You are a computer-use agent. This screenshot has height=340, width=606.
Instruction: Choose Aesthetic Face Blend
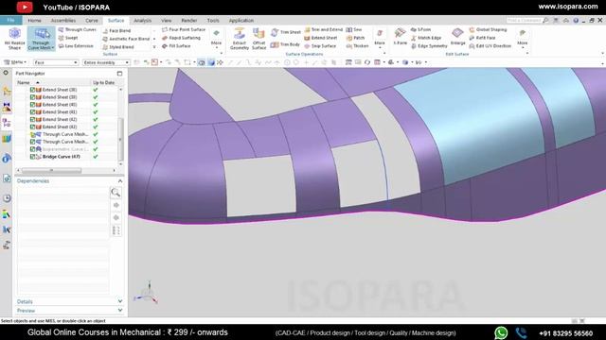(x=126, y=39)
